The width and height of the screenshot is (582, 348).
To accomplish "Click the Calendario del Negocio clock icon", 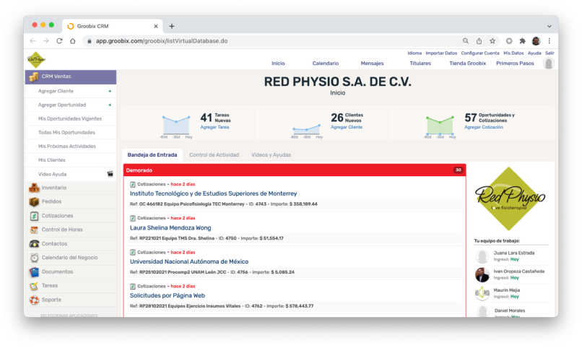I will 34,258.
